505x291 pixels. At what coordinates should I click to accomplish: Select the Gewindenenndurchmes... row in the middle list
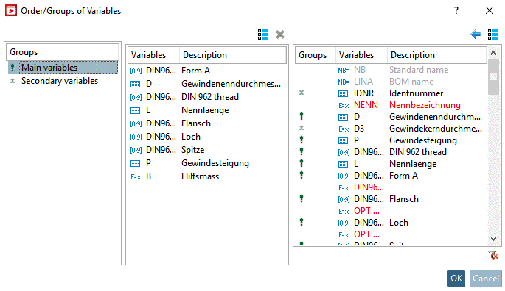tap(206, 84)
